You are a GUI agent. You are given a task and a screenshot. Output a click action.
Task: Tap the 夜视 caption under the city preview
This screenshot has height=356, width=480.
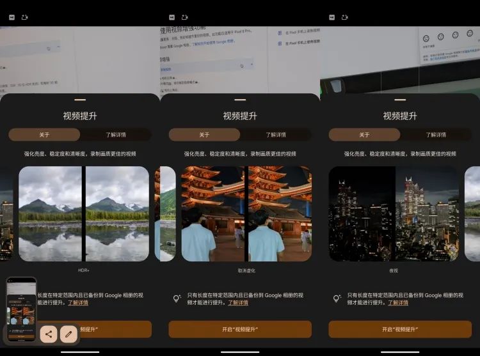[394, 270]
